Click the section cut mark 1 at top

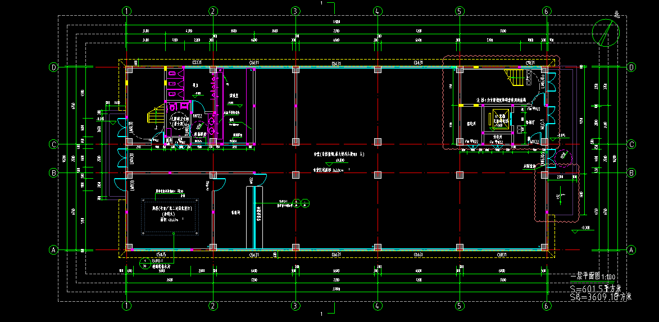coord(321,3)
